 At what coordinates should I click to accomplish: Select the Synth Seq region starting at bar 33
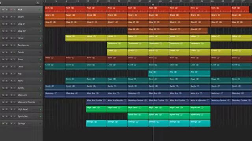(x=138, y=116)
